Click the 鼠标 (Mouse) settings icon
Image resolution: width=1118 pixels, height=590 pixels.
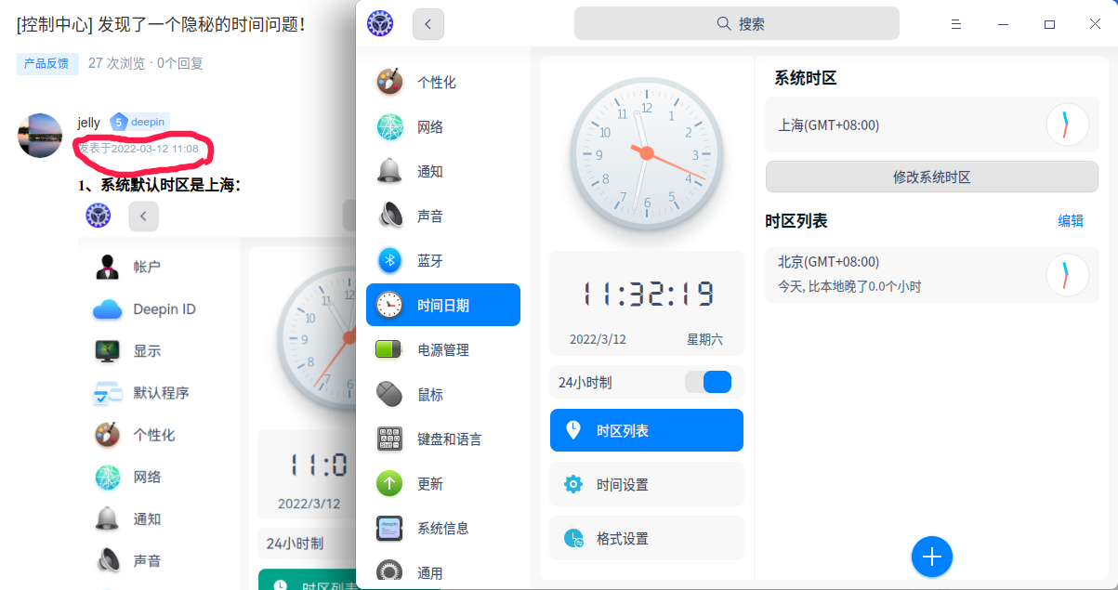coord(388,394)
